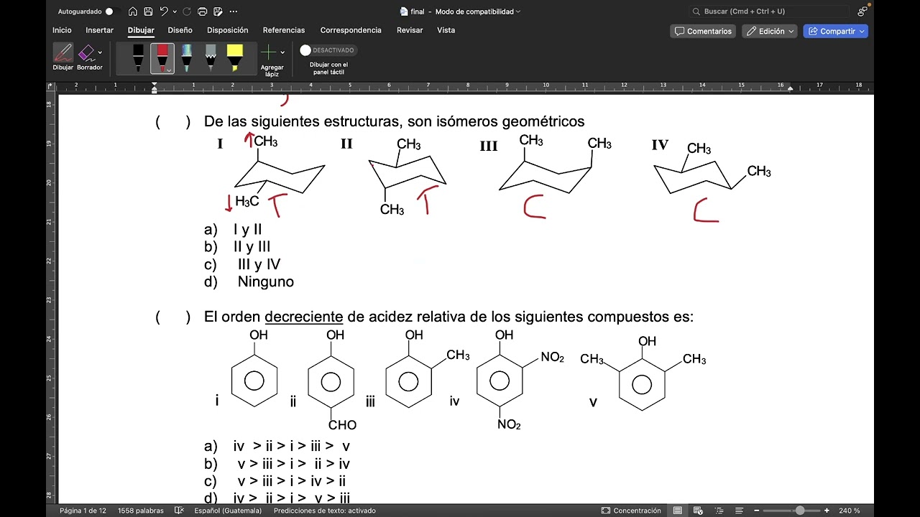Click the 1558 palabras word count
This screenshot has width=920, height=517.
pyautogui.click(x=141, y=511)
